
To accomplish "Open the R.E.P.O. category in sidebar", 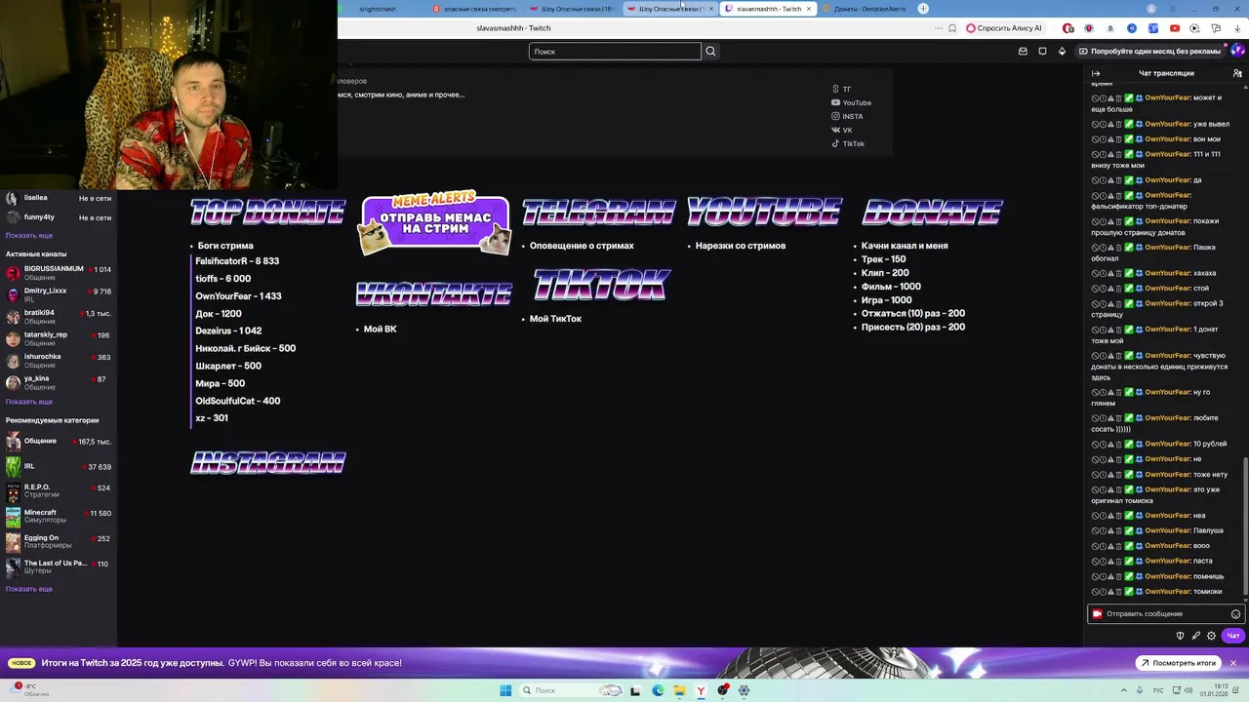I will tap(59, 491).
